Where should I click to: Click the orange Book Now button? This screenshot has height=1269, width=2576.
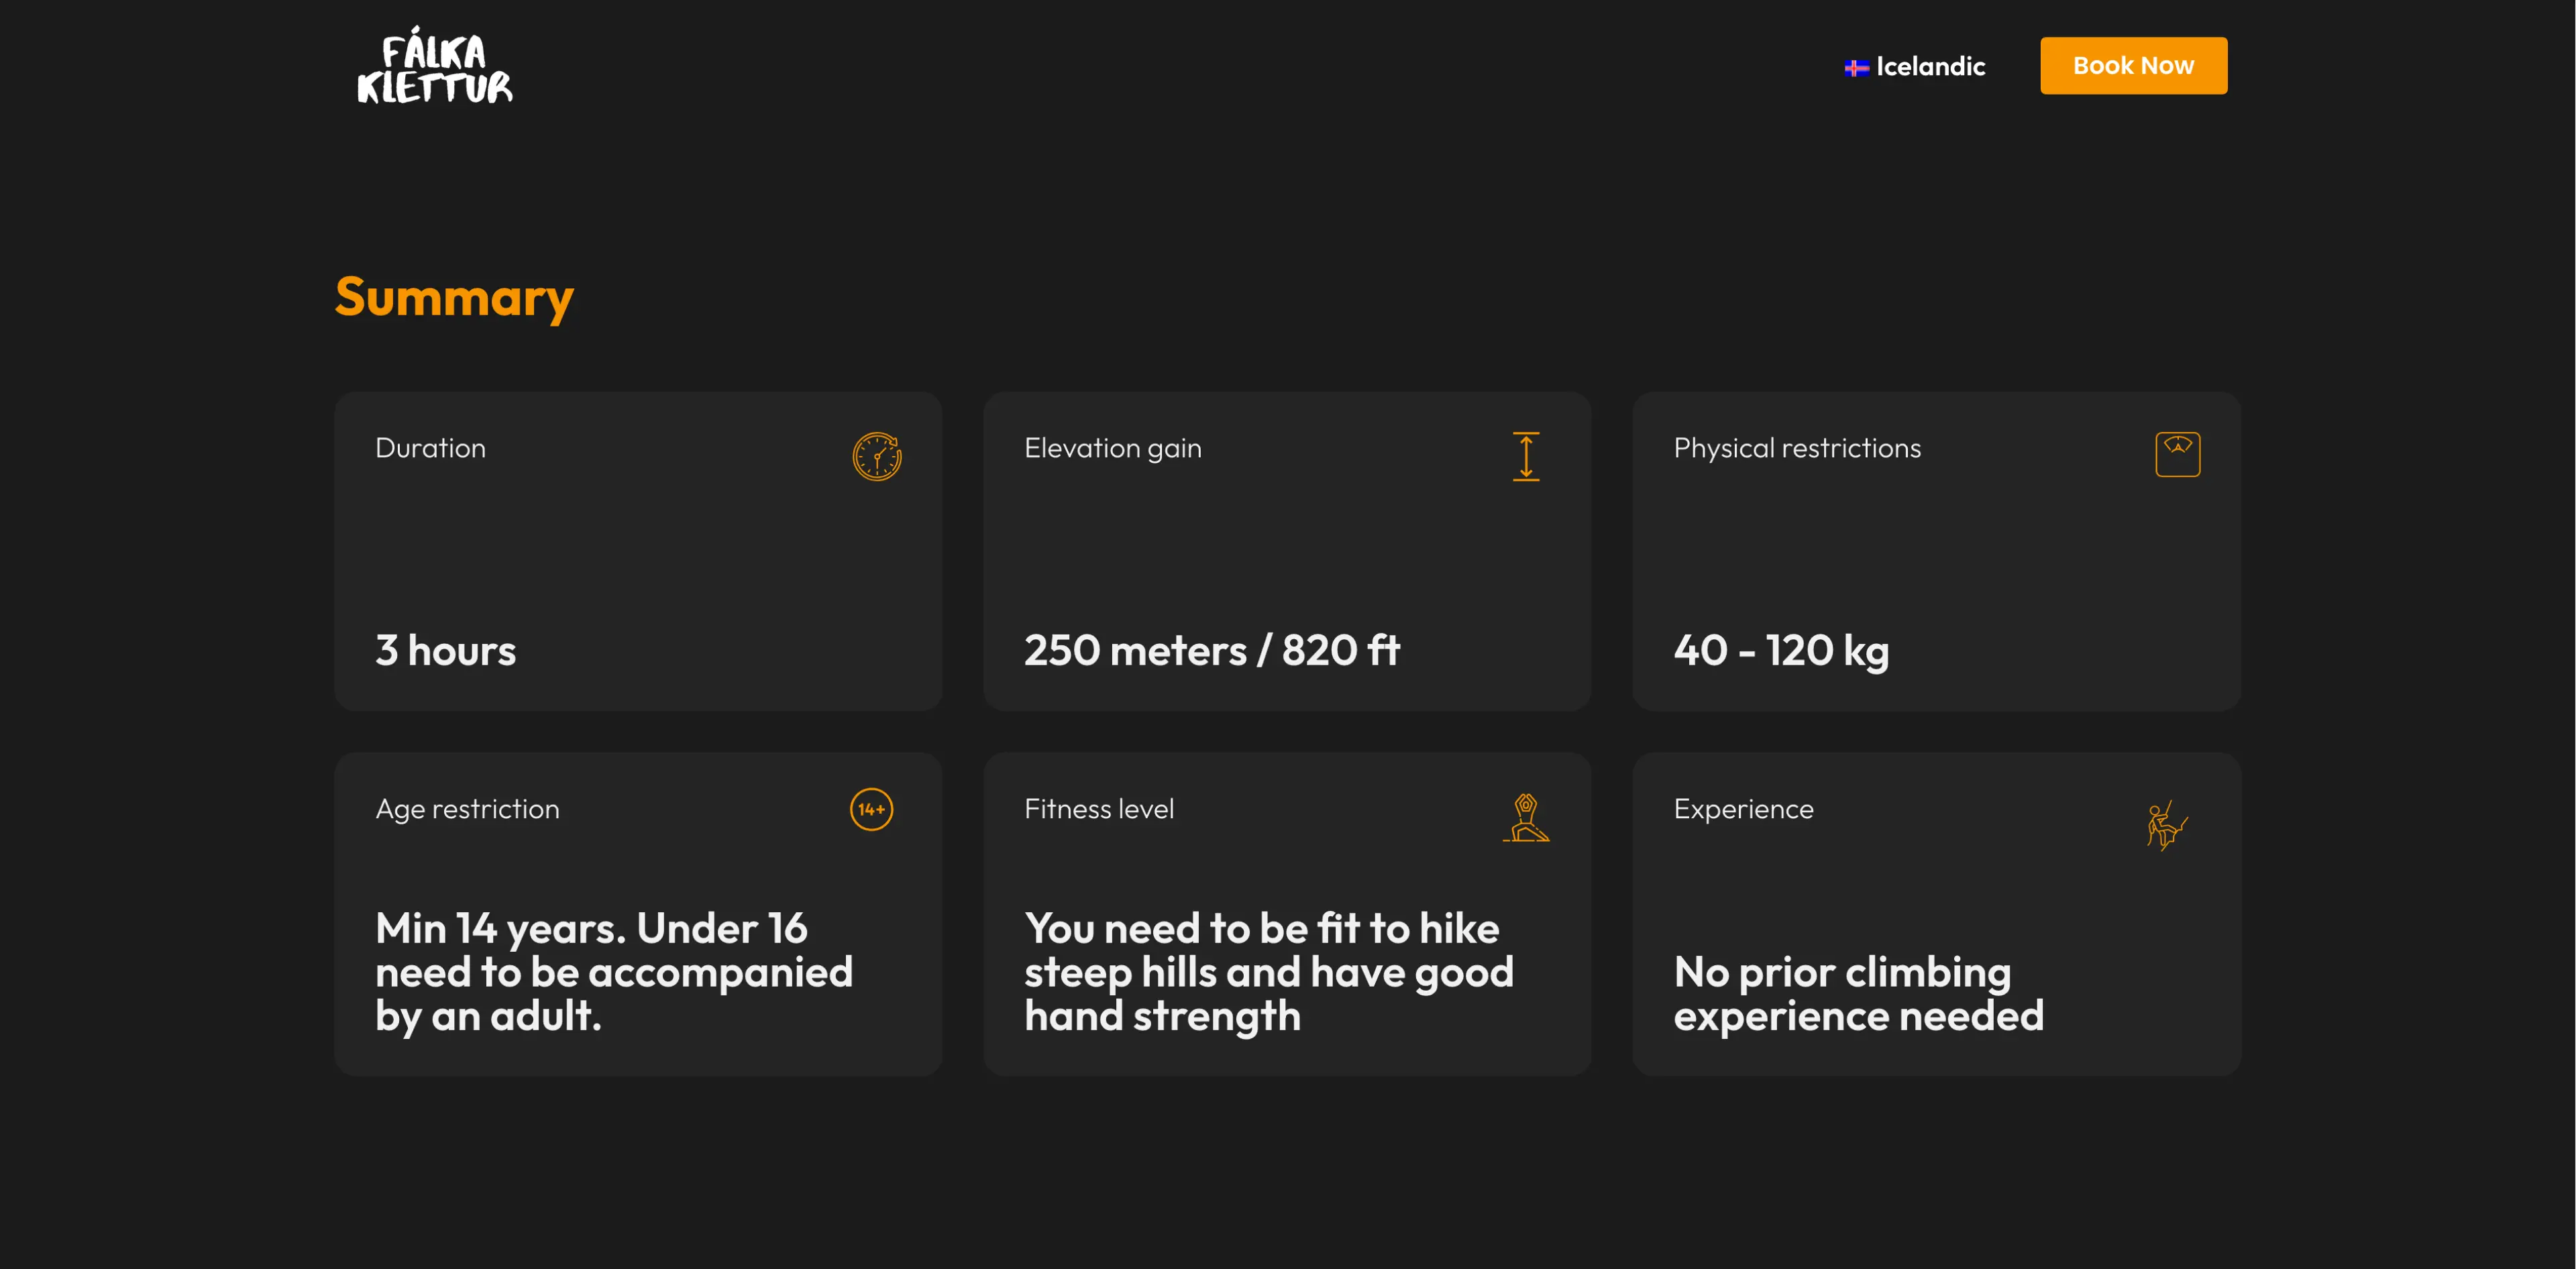point(2133,66)
